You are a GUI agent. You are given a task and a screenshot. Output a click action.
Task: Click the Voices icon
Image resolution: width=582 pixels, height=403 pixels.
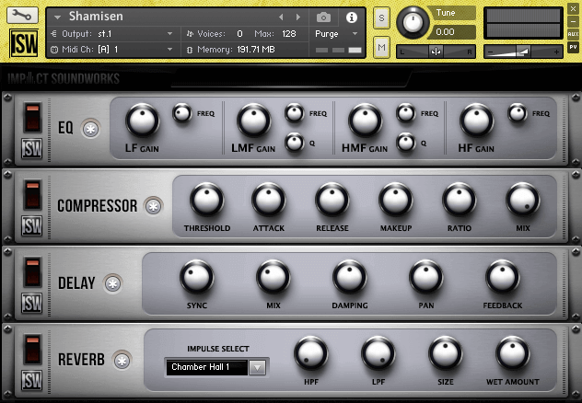[x=190, y=34]
